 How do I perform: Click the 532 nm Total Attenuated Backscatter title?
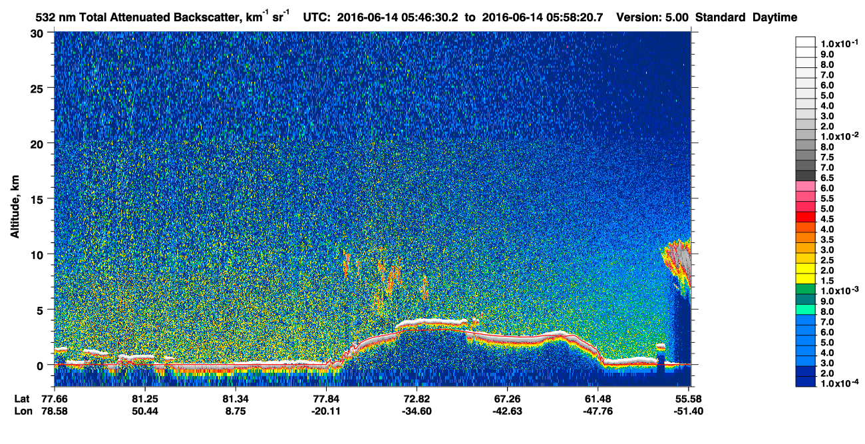[x=162, y=17]
